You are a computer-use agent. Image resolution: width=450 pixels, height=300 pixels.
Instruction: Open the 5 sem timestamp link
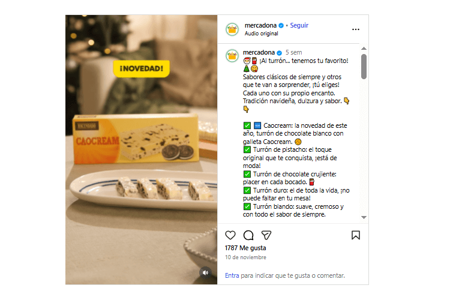click(x=295, y=52)
